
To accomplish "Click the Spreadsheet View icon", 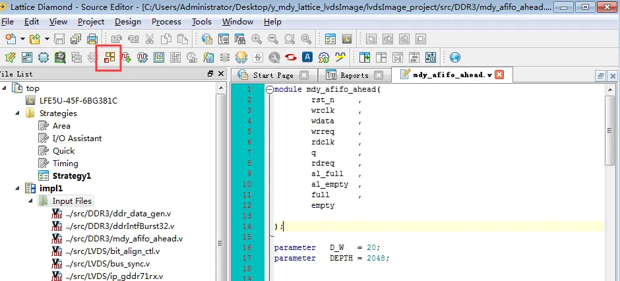I will pos(27,57).
